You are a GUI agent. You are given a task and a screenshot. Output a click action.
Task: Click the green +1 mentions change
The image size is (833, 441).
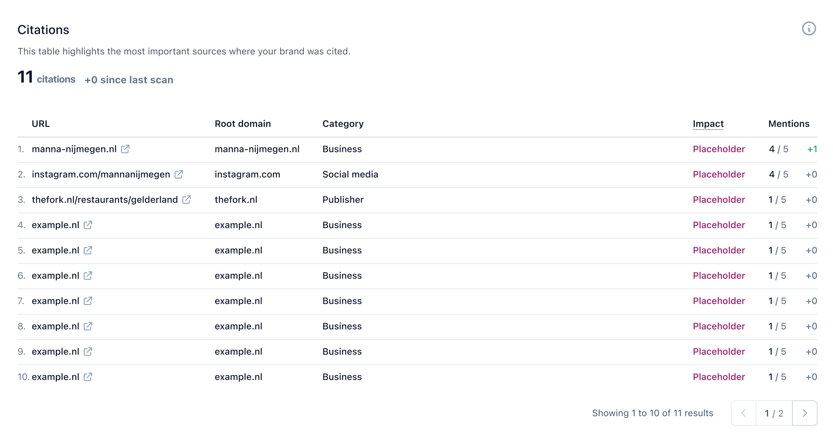(812, 149)
